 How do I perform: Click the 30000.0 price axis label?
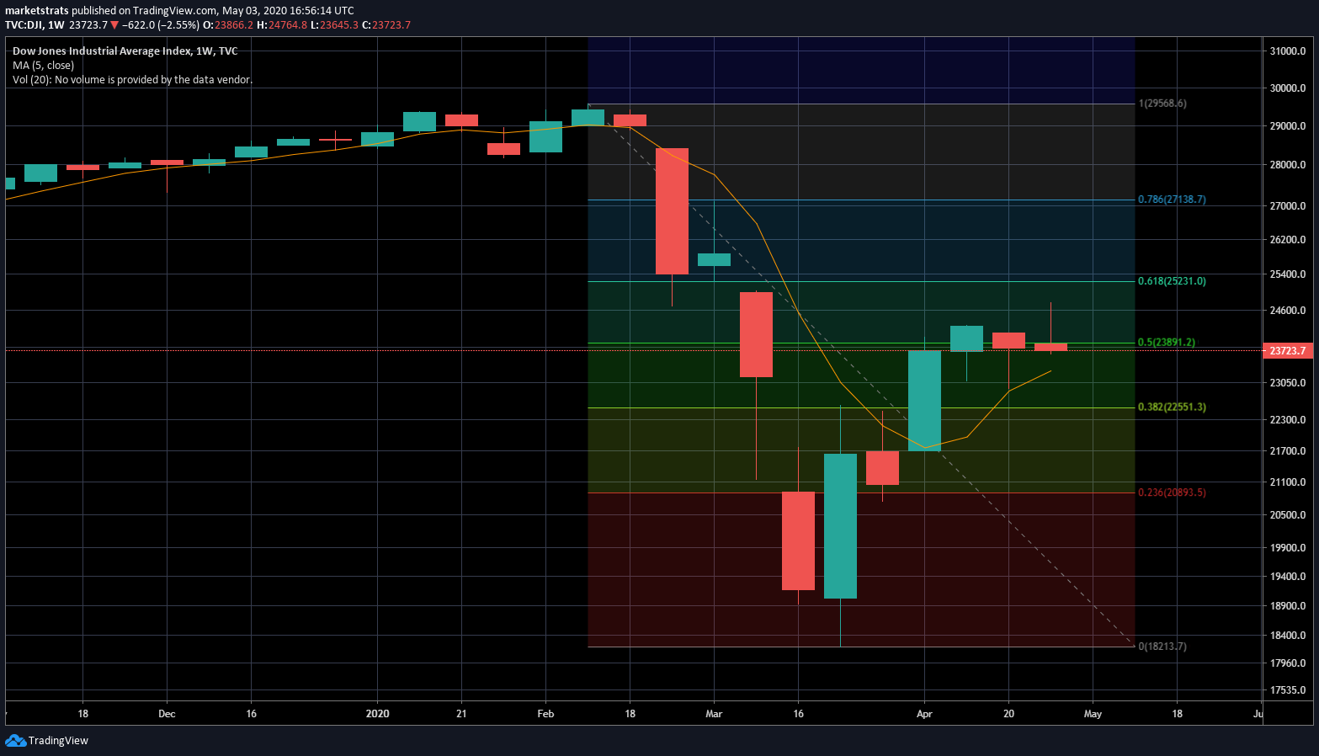point(1288,88)
